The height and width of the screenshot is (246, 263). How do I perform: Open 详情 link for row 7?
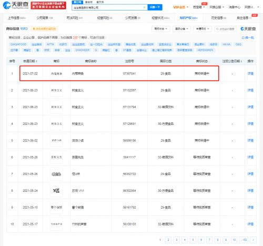(x=250, y=174)
